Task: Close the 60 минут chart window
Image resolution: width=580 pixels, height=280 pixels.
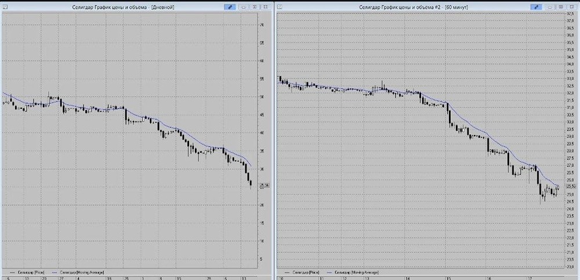Action: click(x=572, y=7)
